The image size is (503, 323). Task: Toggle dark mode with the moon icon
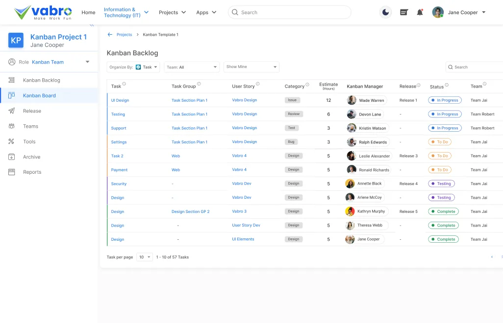coord(385,12)
